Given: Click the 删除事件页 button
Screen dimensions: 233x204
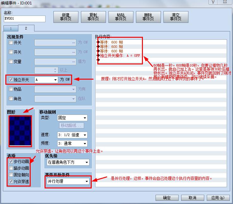Looking at the screenshot, I should pyautogui.click(x=148, y=17).
